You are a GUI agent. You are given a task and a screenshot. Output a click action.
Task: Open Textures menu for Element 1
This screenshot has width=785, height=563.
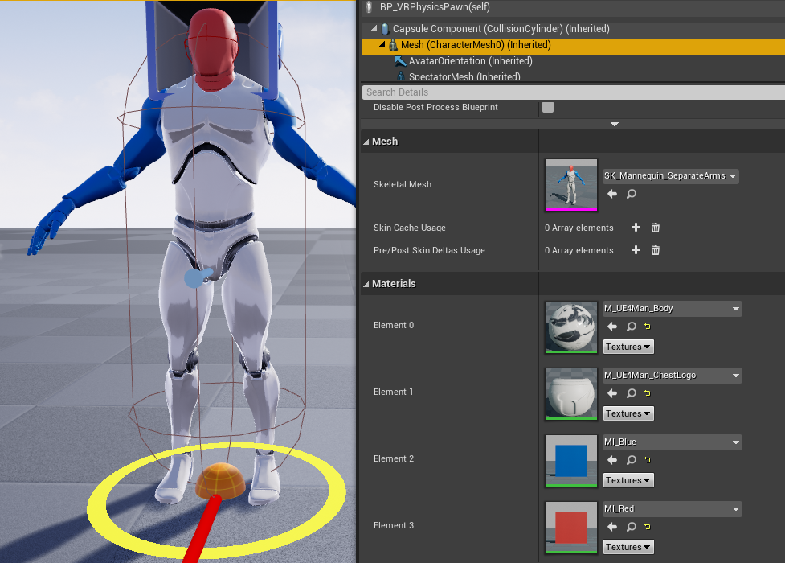pos(628,413)
